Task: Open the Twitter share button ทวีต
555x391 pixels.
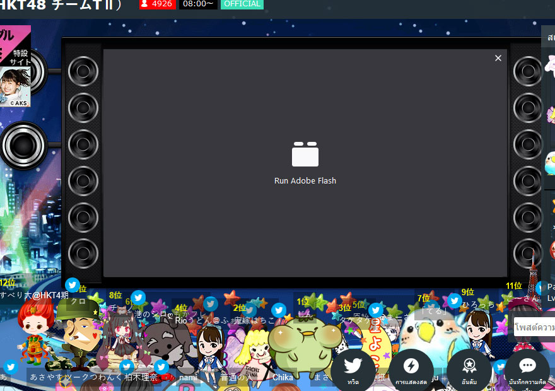Action: coord(353,370)
